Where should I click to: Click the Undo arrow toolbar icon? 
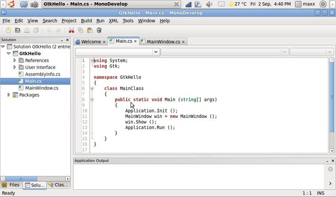[49, 30]
